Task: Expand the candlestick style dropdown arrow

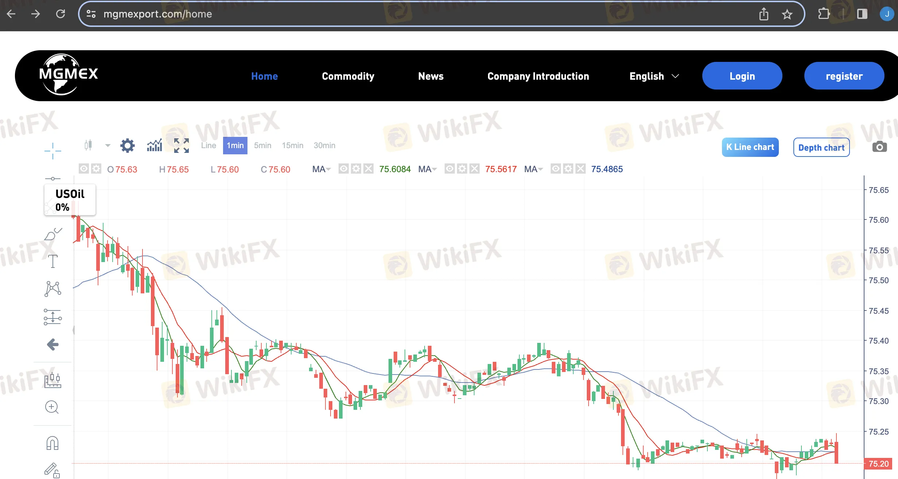Action: click(108, 145)
